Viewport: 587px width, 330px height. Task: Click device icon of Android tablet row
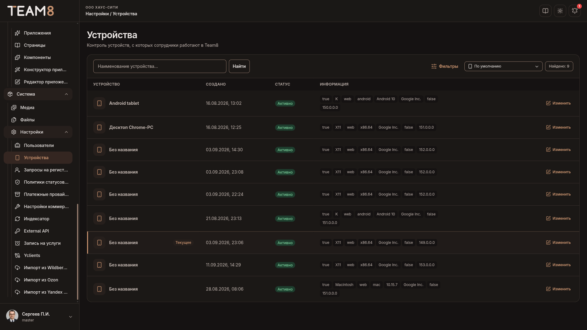(x=99, y=103)
